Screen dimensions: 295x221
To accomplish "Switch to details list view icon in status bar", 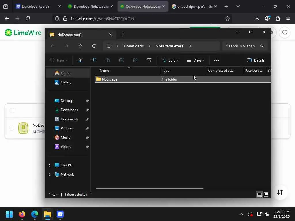I will pyautogui.click(x=260, y=195).
